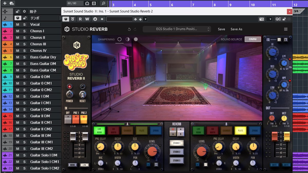
Task: Click the MONO button under input faders
Action: 72,165
